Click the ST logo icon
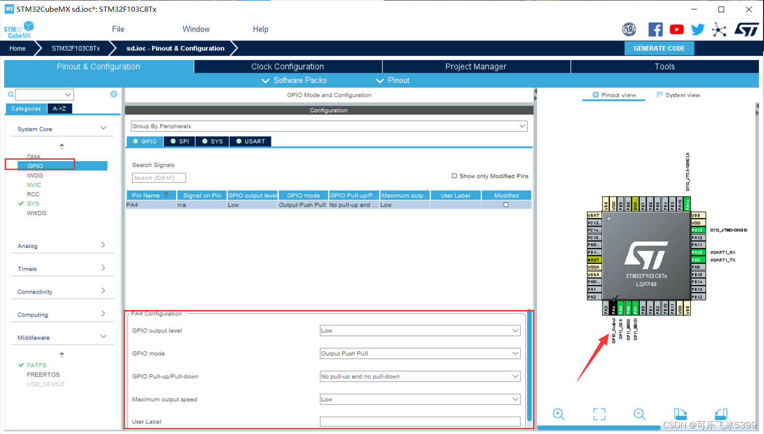The image size is (764, 434). pyautogui.click(x=747, y=30)
